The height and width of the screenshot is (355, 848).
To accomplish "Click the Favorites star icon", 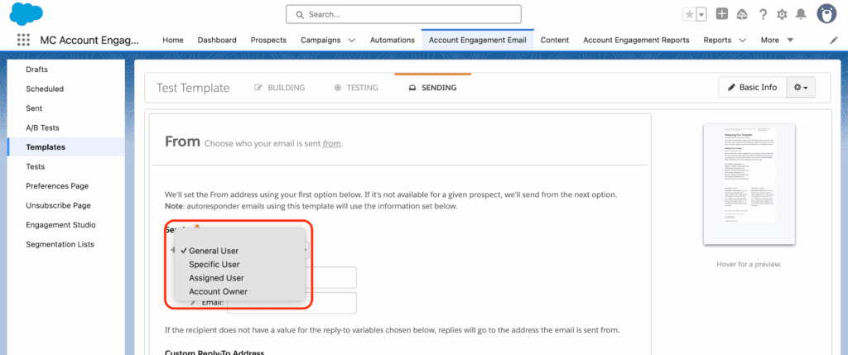I will click(x=689, y=15).
